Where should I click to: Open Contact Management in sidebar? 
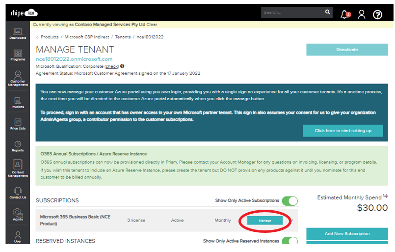(18, 168)
